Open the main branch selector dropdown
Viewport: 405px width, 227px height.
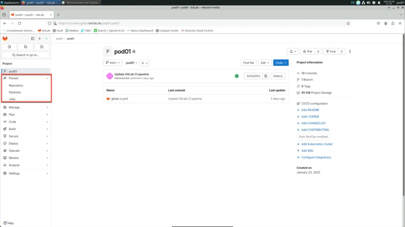coord(113,63)
